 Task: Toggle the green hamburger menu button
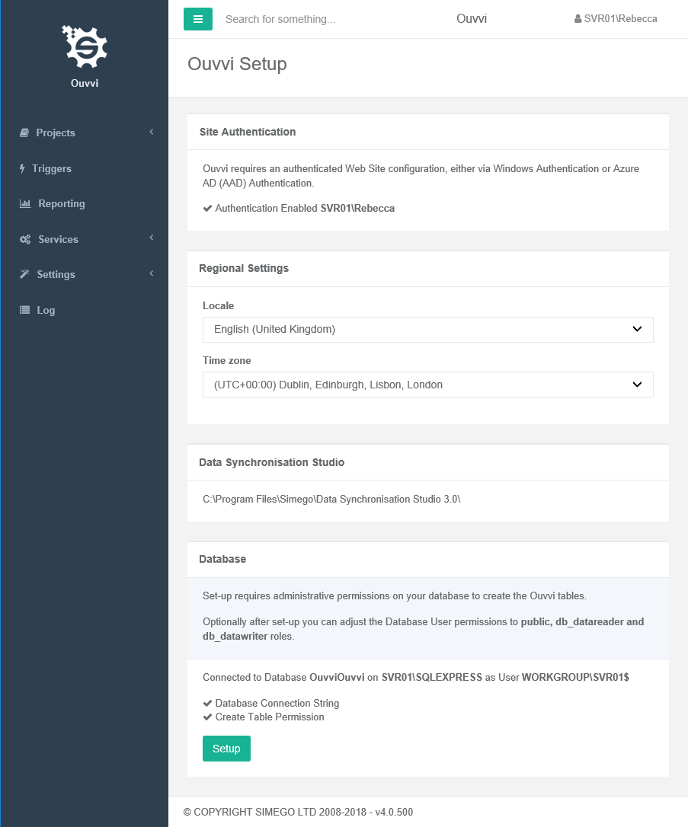(198, 19)
